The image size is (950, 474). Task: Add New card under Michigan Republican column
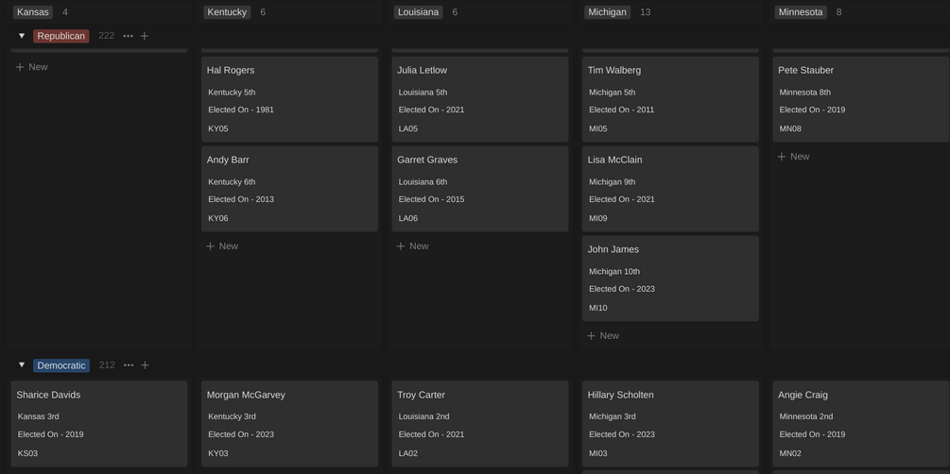[603, 336]
